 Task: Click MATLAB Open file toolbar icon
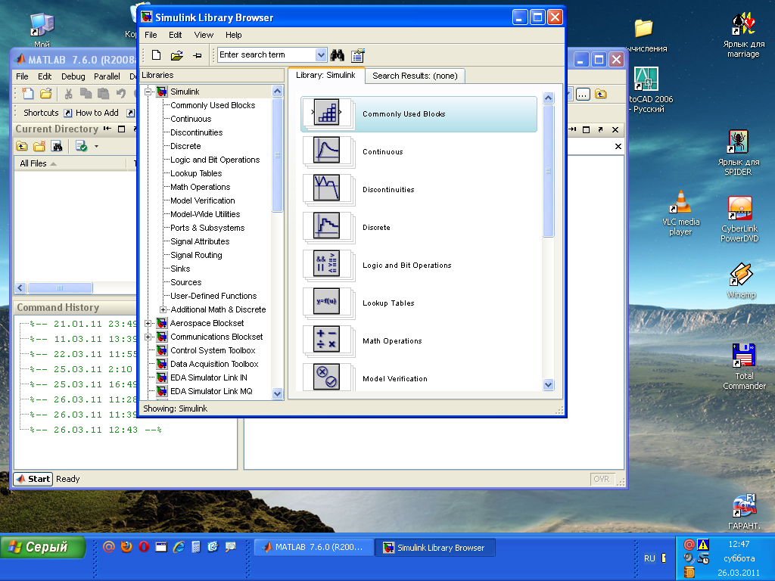[46, 94]
